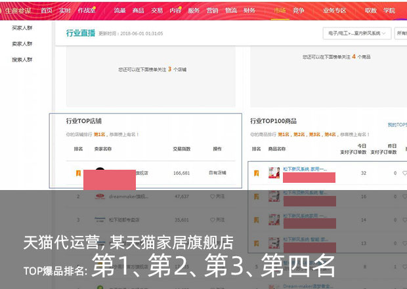
Task: Follow the 松下 store in row 3
Action: [217, 220]
